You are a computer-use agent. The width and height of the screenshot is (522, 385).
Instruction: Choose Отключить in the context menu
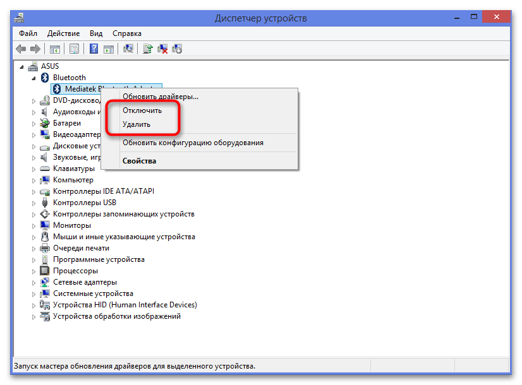coord(142,110)
